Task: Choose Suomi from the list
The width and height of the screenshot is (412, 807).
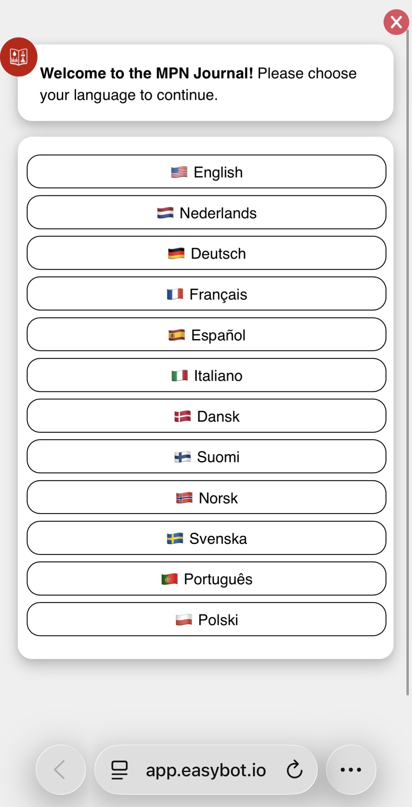Action: (x=207, y=457)
